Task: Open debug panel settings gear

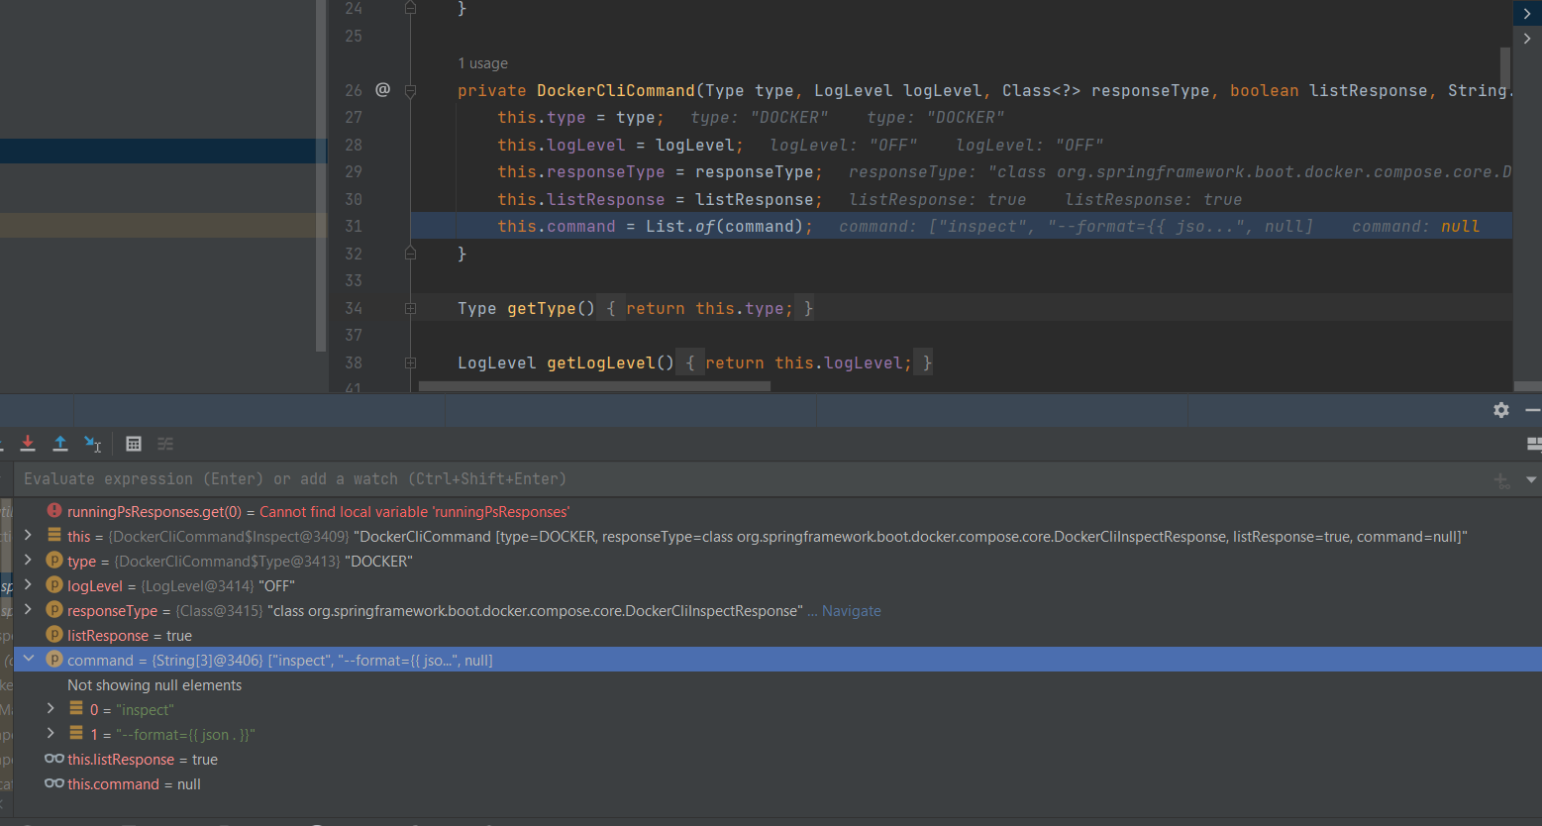Action: (x=1501, y=410)
